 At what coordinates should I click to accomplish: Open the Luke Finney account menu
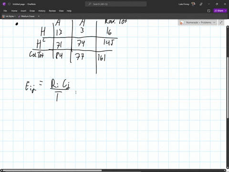(x=184, y=4)
